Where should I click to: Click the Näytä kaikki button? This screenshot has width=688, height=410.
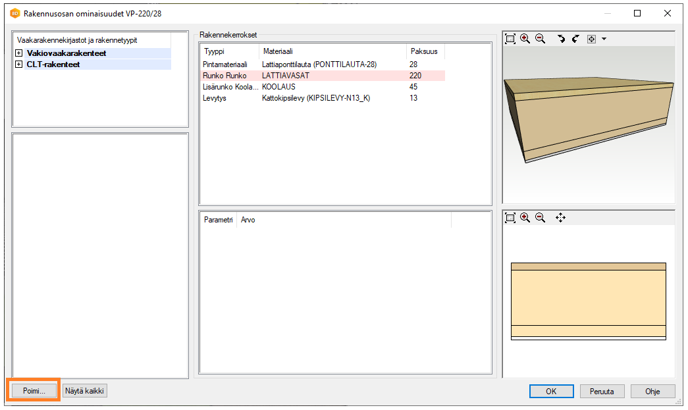85,391
